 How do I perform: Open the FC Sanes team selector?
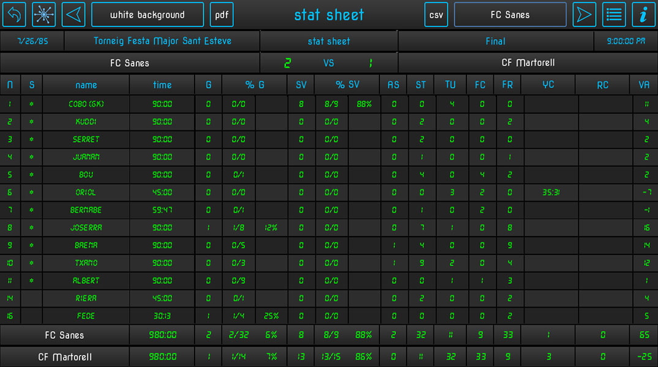point(510,15)
